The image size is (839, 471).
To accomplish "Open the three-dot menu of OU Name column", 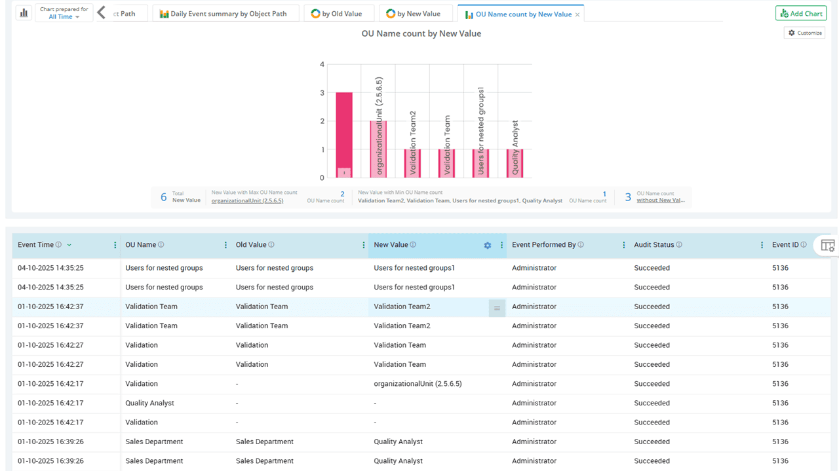I will click(x=225, y=246).
